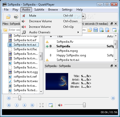Open the Help menu
Viewport: 120px width, 117px height.
[x=79, y=10]
